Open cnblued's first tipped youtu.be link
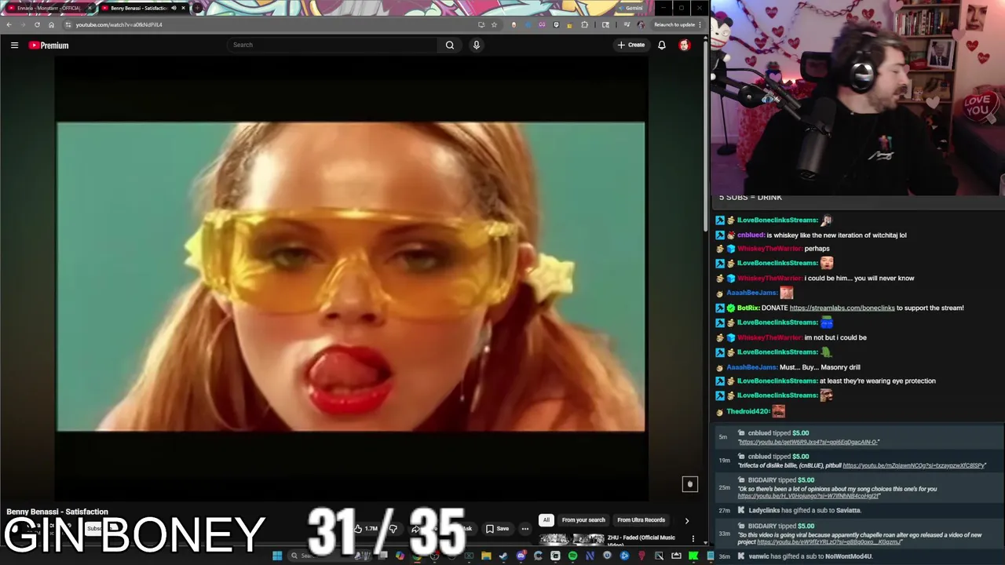 coord(809,442)
